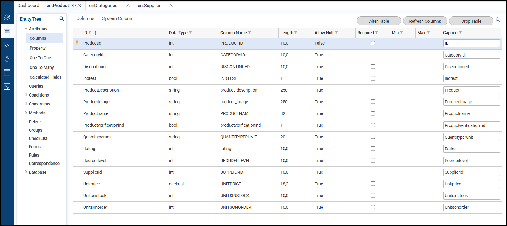Click the code editor sidebar icon

[7, 45]
